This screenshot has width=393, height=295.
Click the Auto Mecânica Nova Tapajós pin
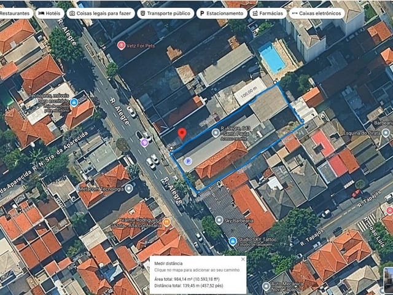[x=266, y=286]
